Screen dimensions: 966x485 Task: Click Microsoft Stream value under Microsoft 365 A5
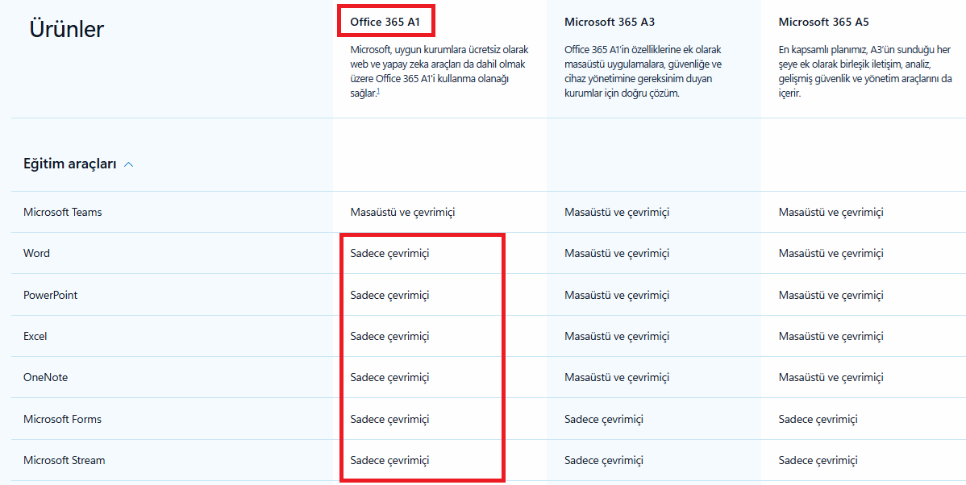click(818, 460)
